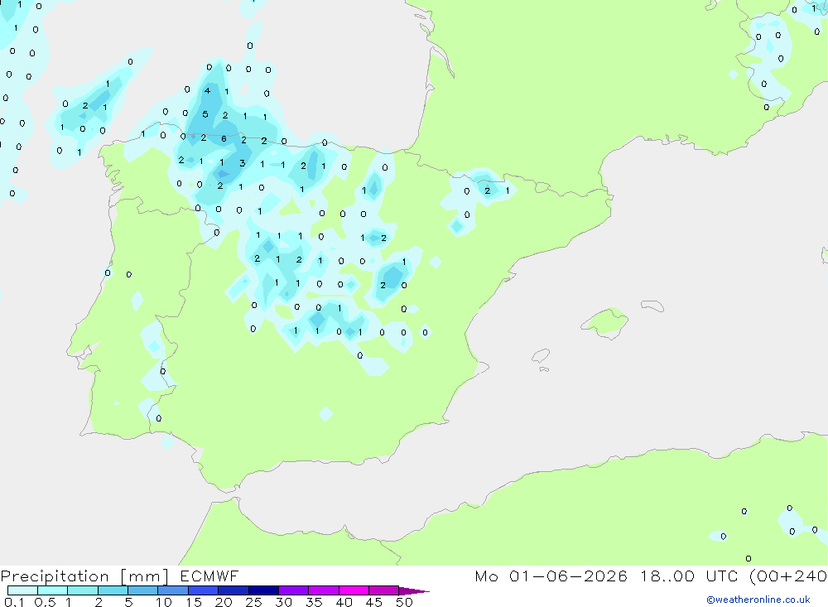Click the legend label '25'
Screen dimensions: 828x607
tap(254, 602)
